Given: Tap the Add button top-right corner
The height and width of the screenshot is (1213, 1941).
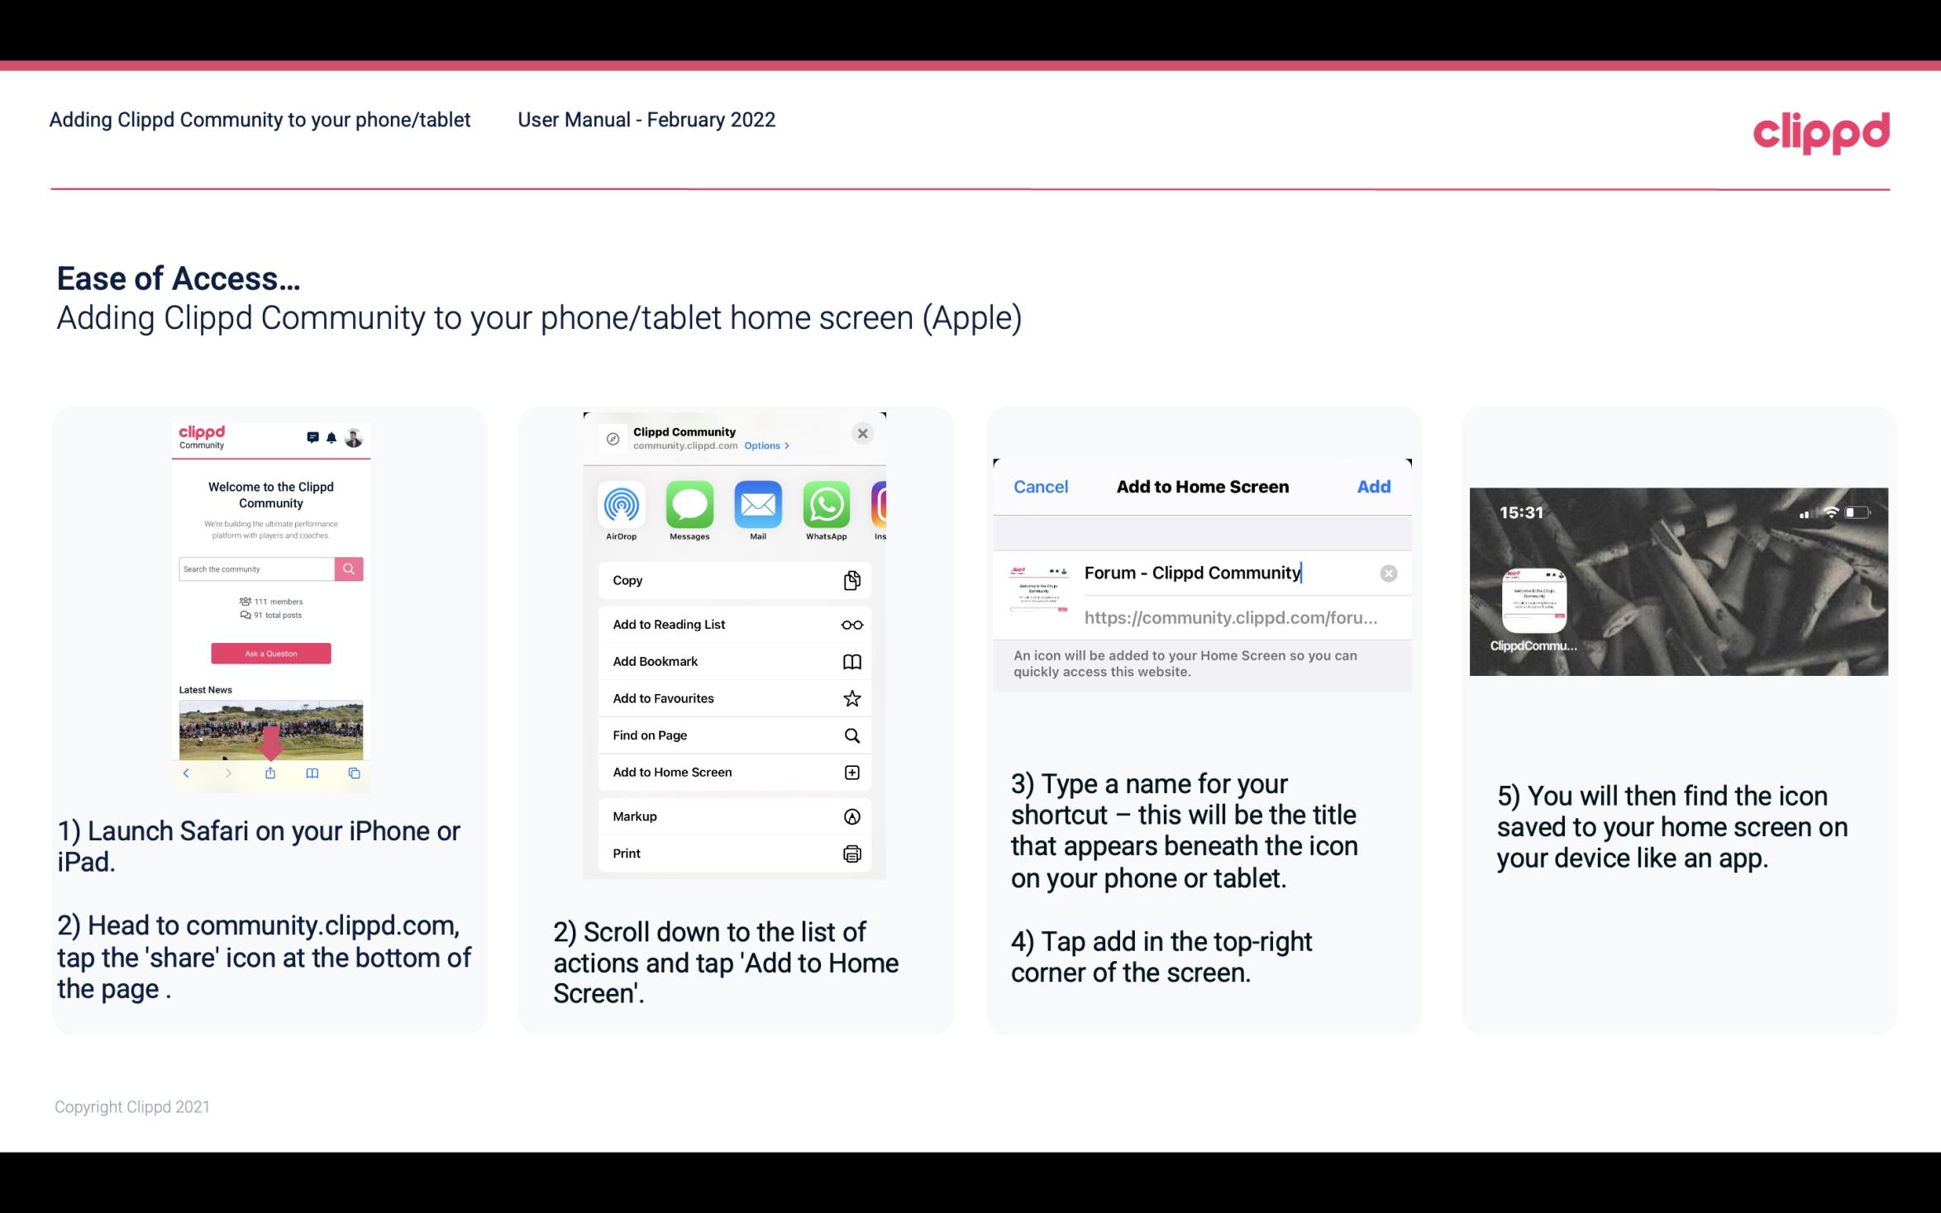Looking at the screenshot, I should point(1375,485).
